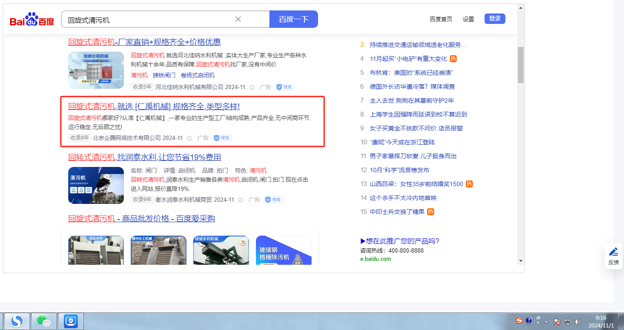This screenshot has height=330, width=624.
Task: Open hot search 男子家暴挥刀砍妻 儿子挺身而出
Action: coord(413,156)
